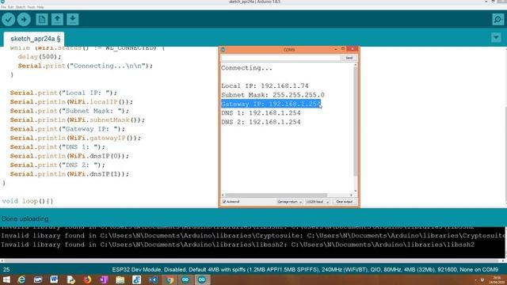Open the Carriage return line ending dropdown
The image size is (507, 285).
(289, 202)
